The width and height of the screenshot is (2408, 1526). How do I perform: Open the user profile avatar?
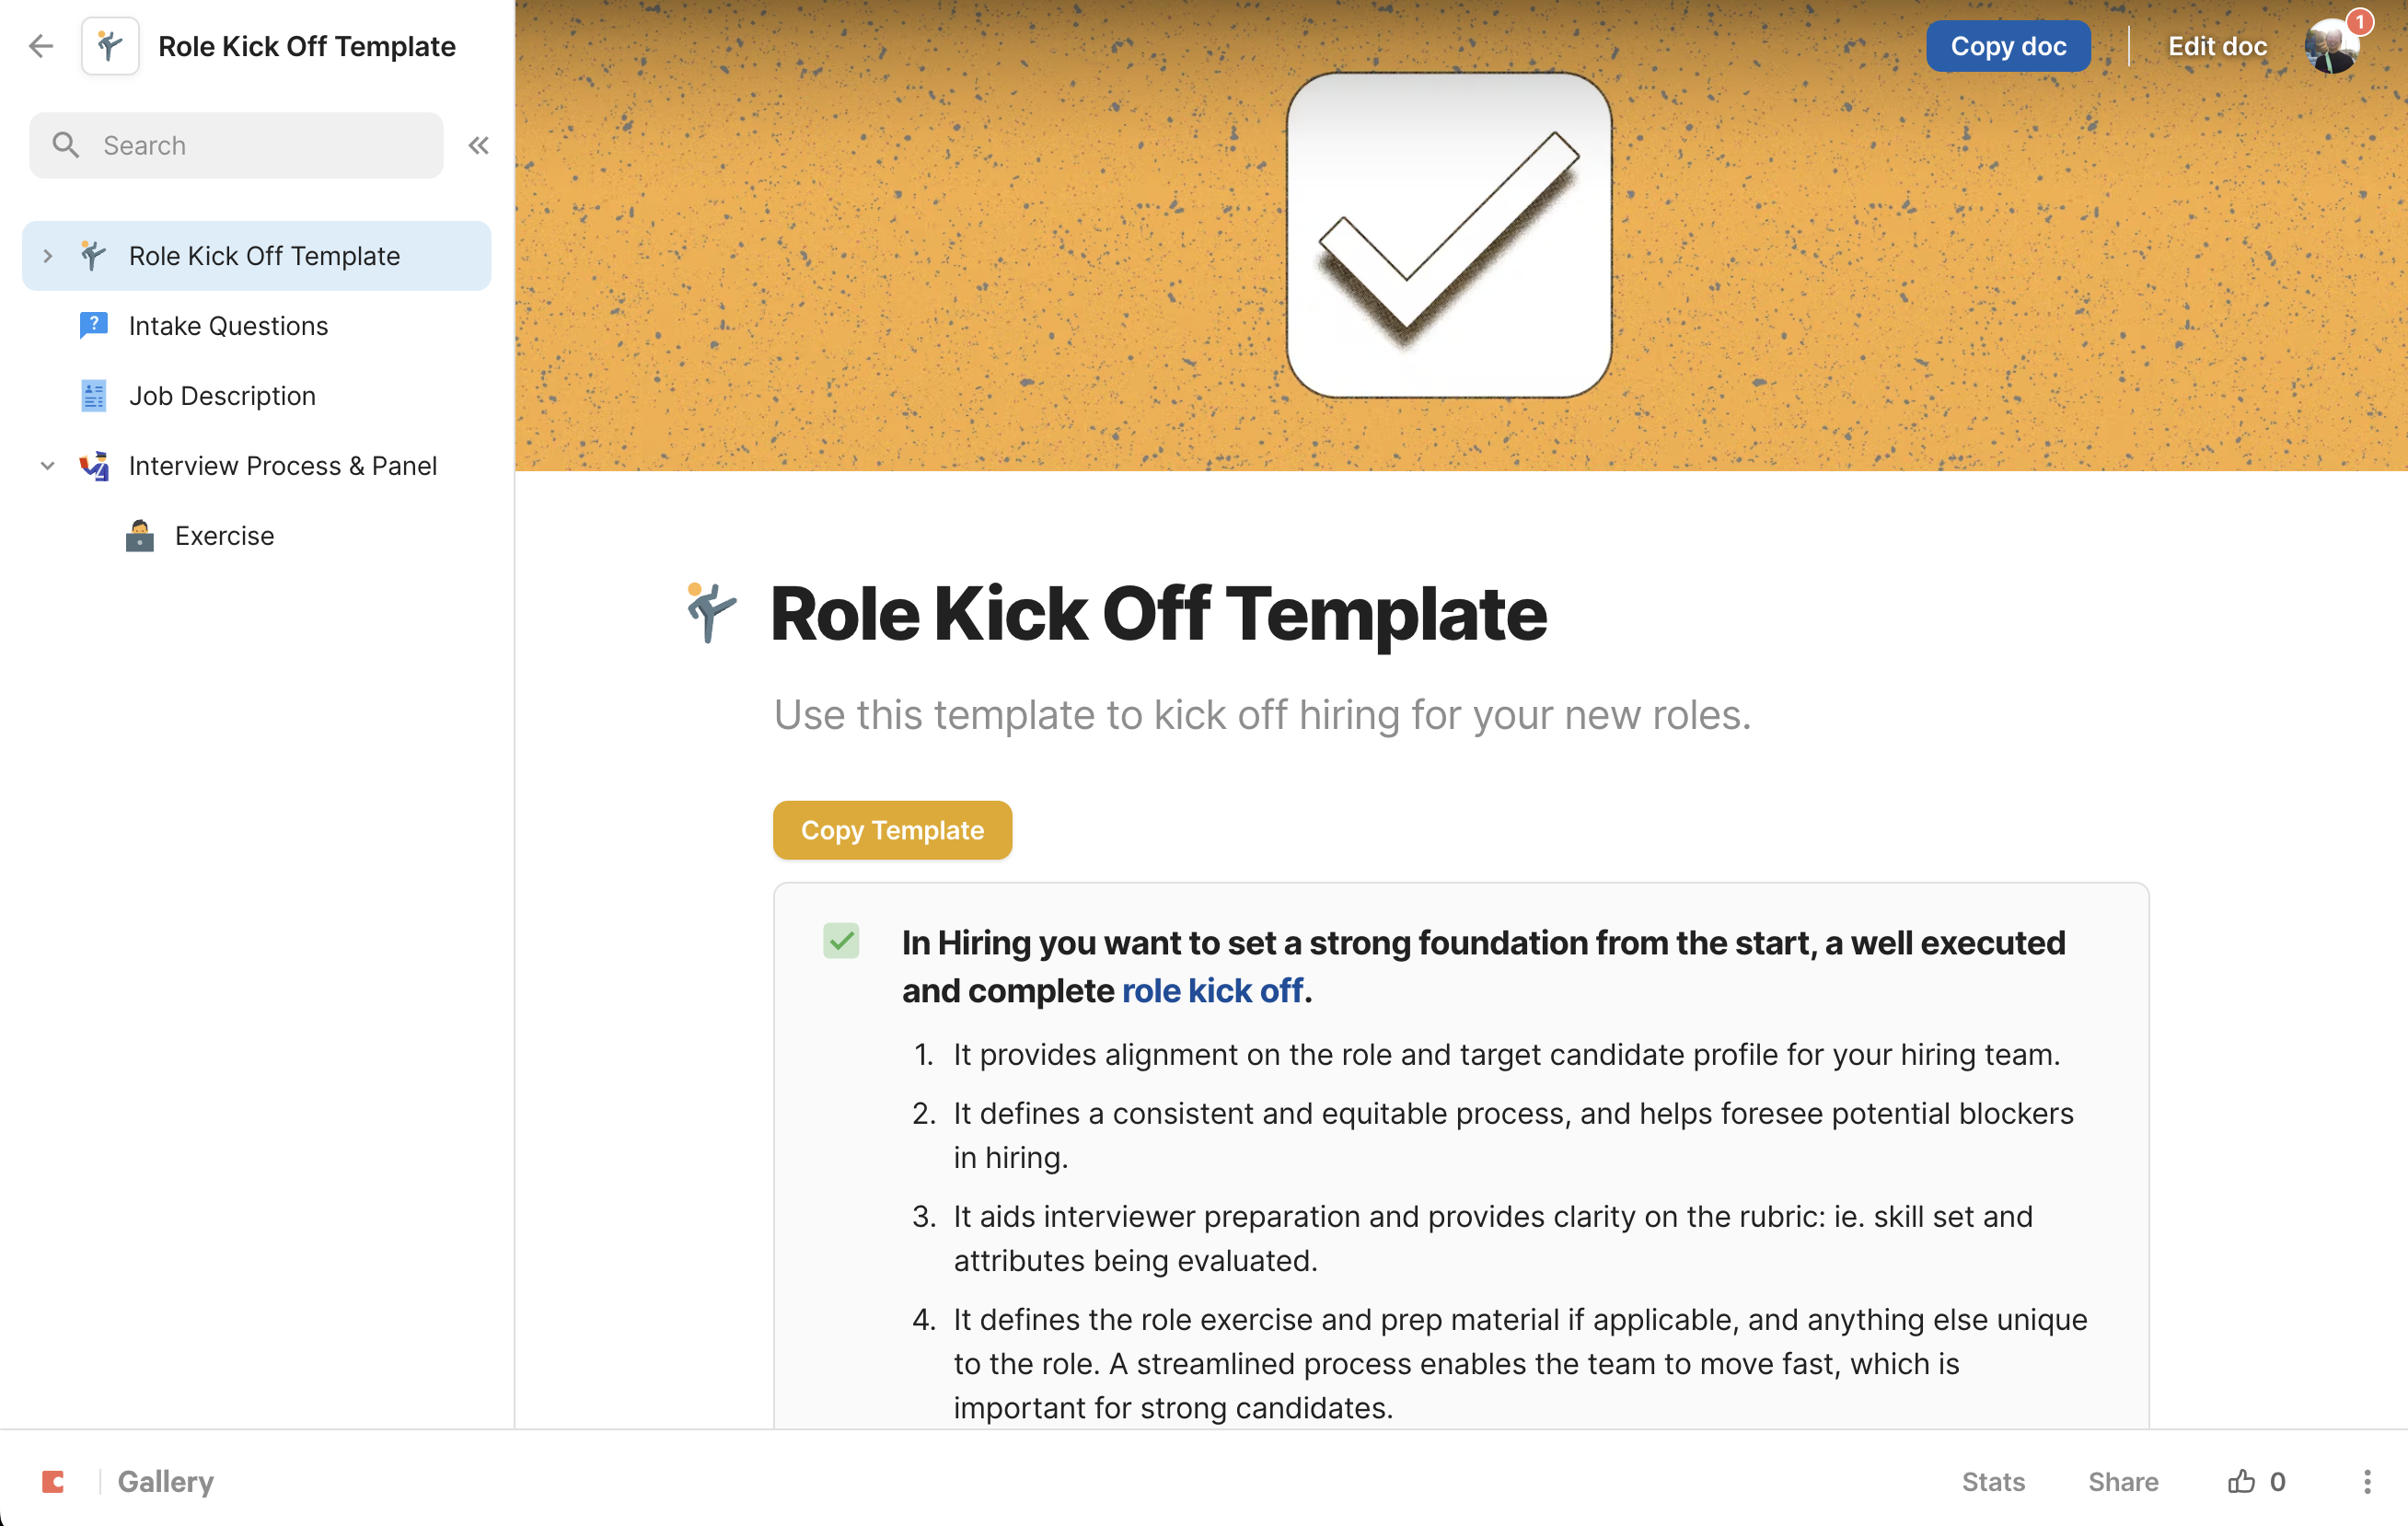click(2331, 46)
